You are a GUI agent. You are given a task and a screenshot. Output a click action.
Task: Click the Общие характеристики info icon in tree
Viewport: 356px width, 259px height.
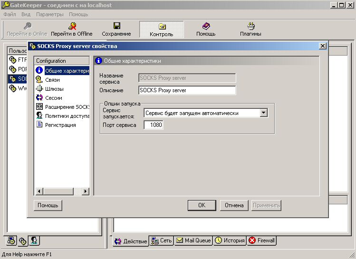tap(39, 70)
